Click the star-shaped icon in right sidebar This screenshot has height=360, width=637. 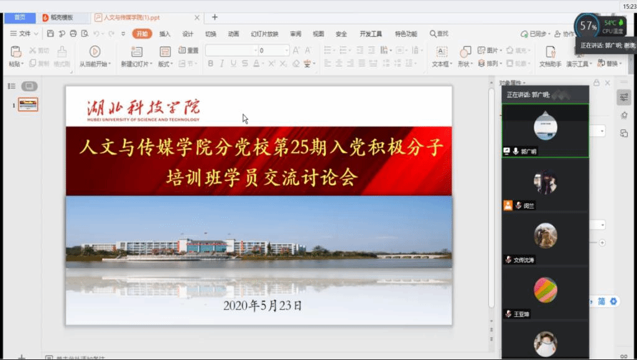pos(624,116)
